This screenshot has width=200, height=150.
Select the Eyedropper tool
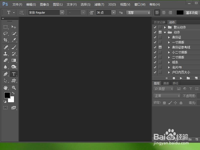tap(14, 40)
